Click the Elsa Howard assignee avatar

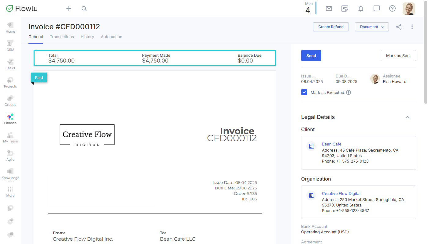375,79
